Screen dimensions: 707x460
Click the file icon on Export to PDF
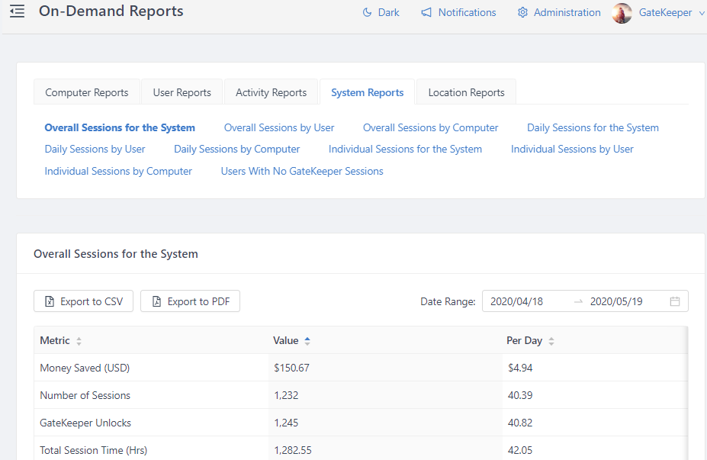tap(156, 301)
